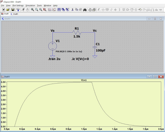Switch to the Draft1 waveform plot tab
The height and width of the screenshot is (132, 165).
5,14
